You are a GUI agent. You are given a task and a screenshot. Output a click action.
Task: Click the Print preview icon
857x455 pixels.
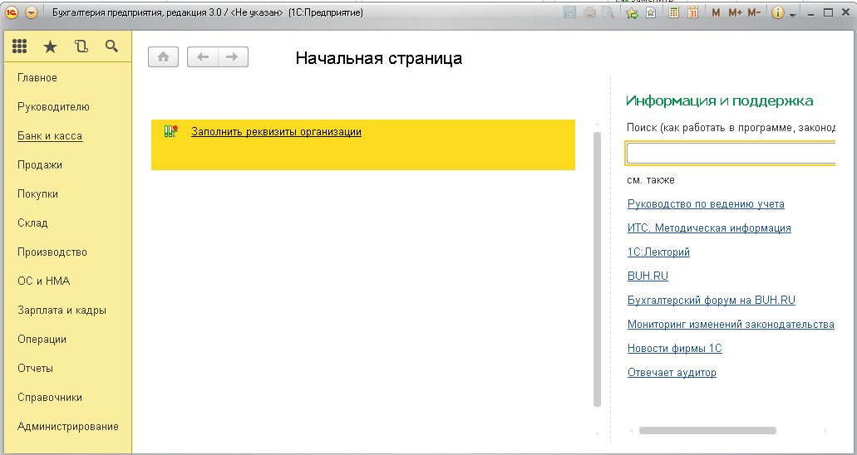[x=608, y=12]
